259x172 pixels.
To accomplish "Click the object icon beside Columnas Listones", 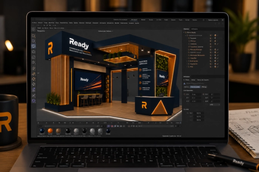I will tap(189, 47).
